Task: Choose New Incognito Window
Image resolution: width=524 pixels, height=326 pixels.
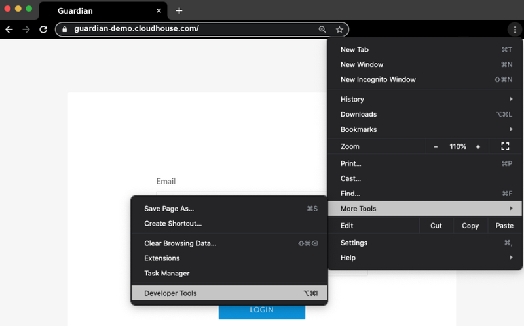Action: pyautogui.click(x=378, y=79)
